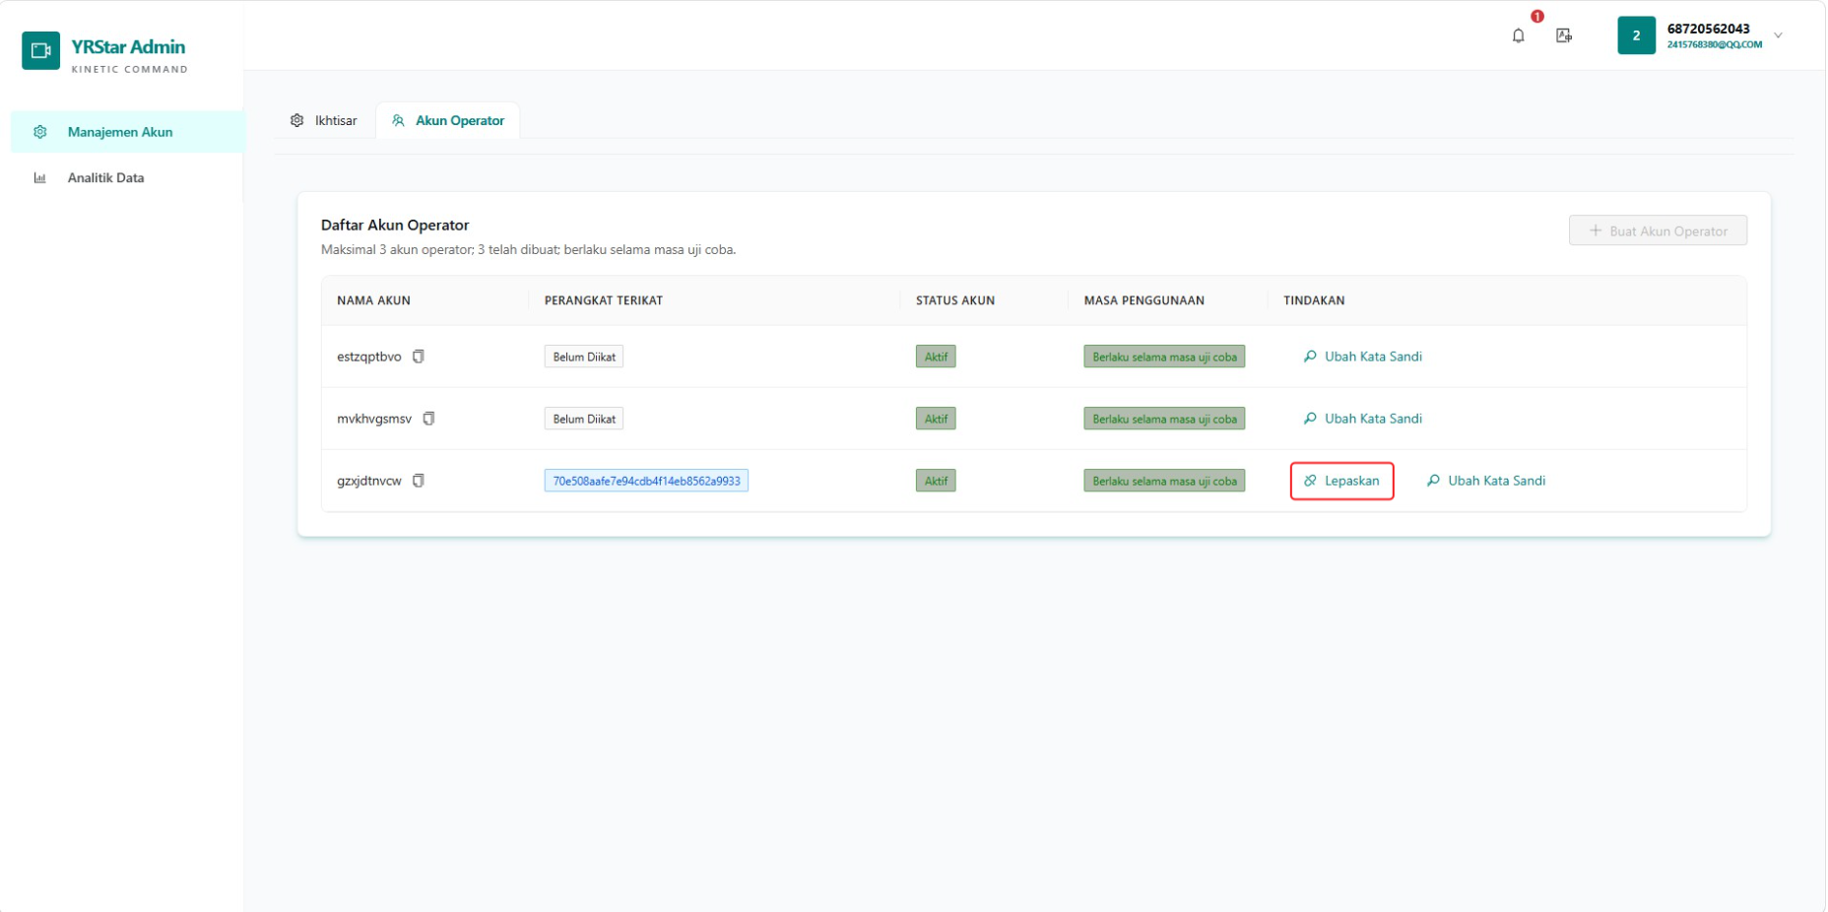This screenshot has width=1828, height=912.
Task: Click Lepaskan to unbind gzxjdtnvcw's device
Action: [x=1341, y=481]
